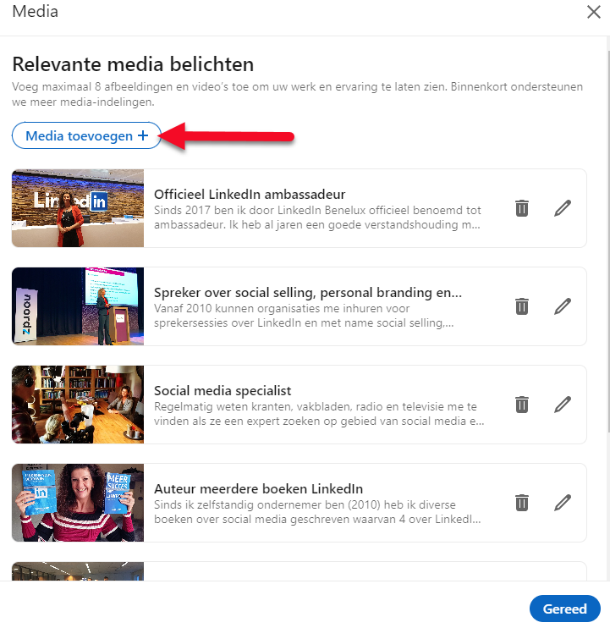Image resolution: width=610 pixels, height=628 pixels.
Task: Open the Social media specialist interview thumbnail
Action: (78, 405)
